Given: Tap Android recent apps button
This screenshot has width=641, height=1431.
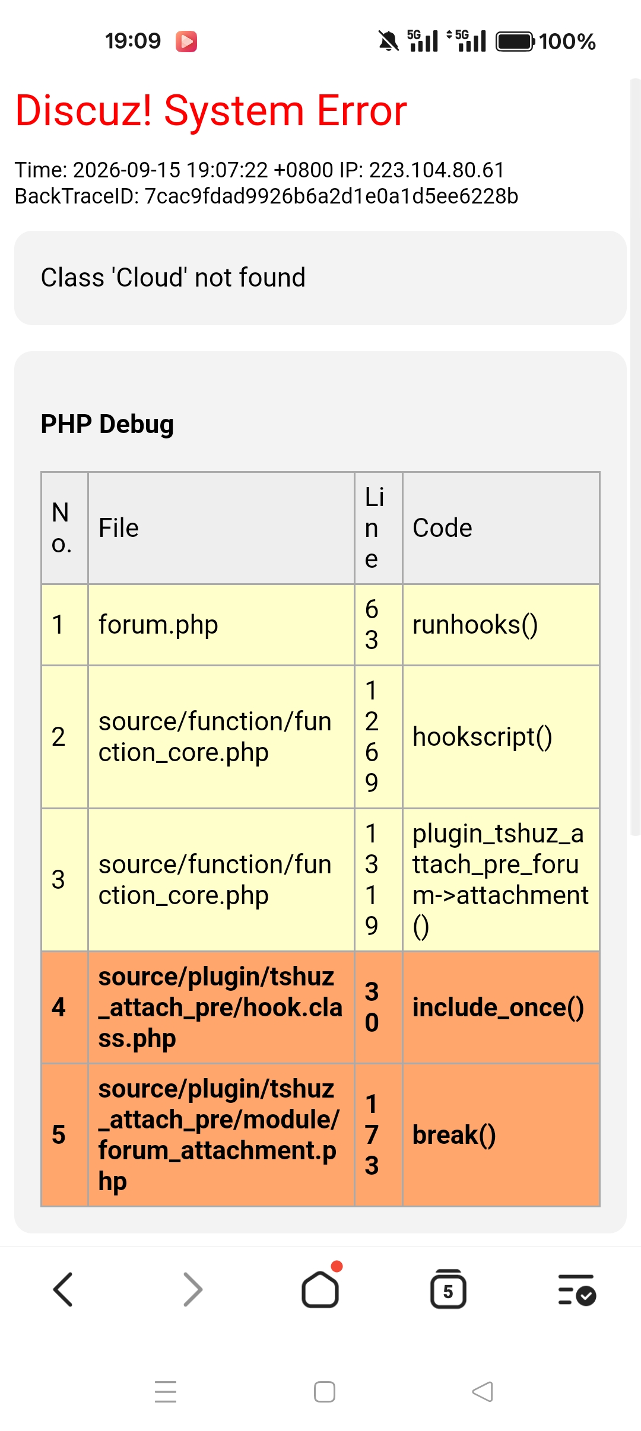Looking at the screenshot, I should point(166,1392).
